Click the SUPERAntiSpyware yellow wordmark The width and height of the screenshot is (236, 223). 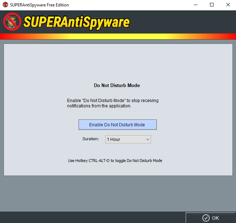76,22
